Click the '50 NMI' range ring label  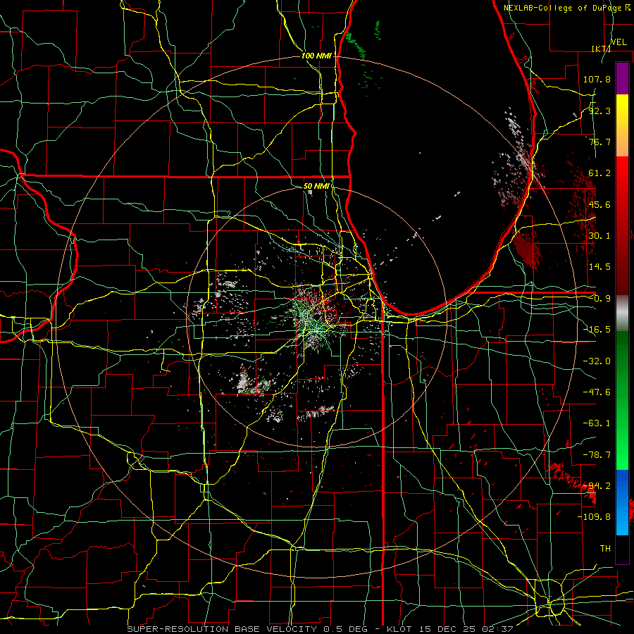[x=316, y=186]
